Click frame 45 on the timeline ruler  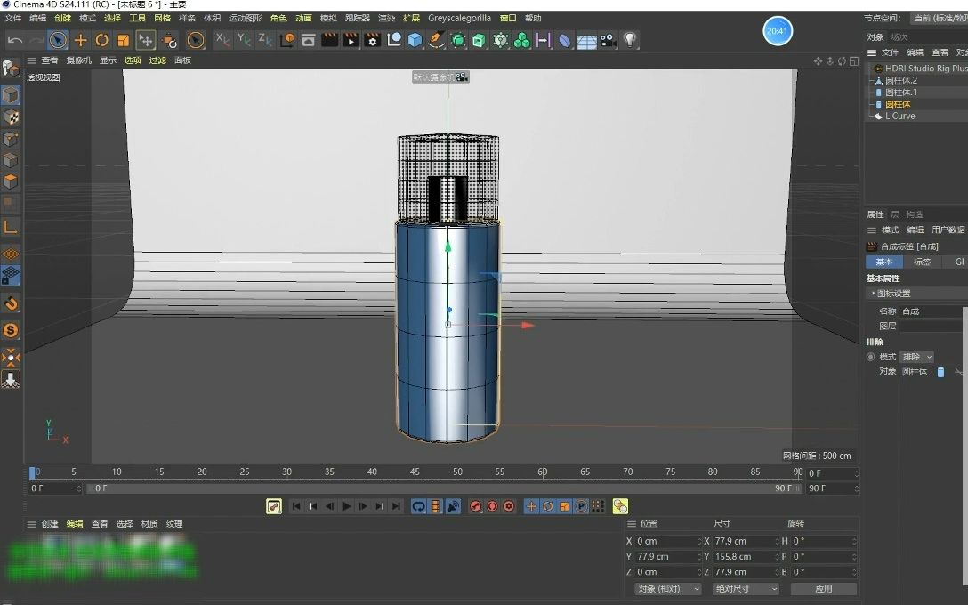[414, 472]
